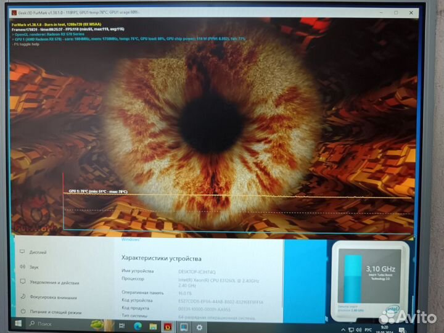
Task: Click the FurMark icon in title bar
Action: [x=14, y=12]
